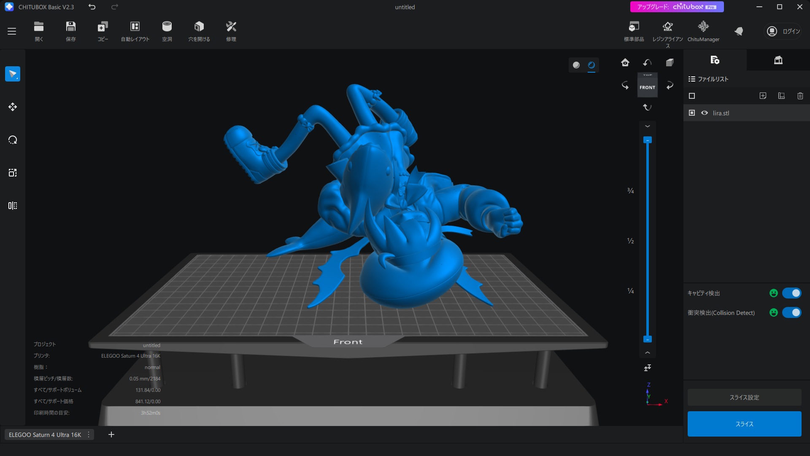The height and width of the screenshot is (456, 810).
Task: Click the FRONT face of view cube
Action: click(648, 88)
